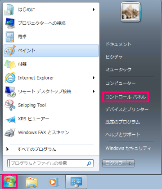This screenshot has height=189, width=162.
Task: Open the shutdown options arrow beside ログオフ
Action: coord(130,163)
